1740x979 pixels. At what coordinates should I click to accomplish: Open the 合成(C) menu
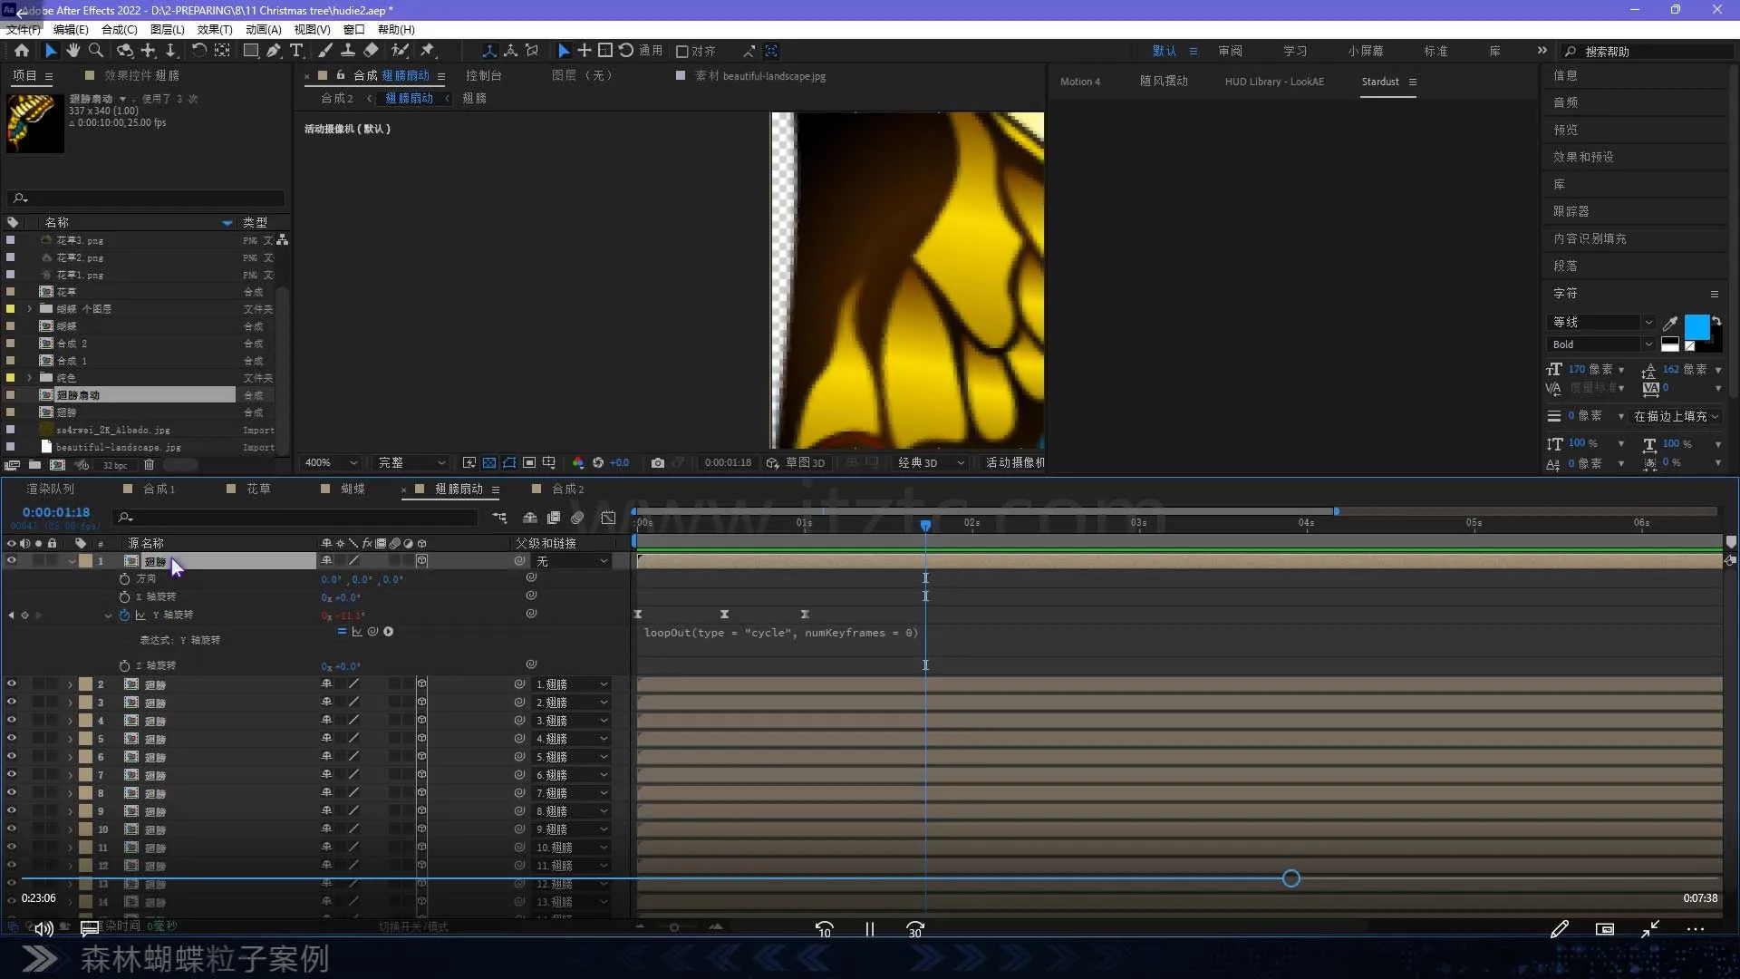pyautogui.click(x=119, y=29)
